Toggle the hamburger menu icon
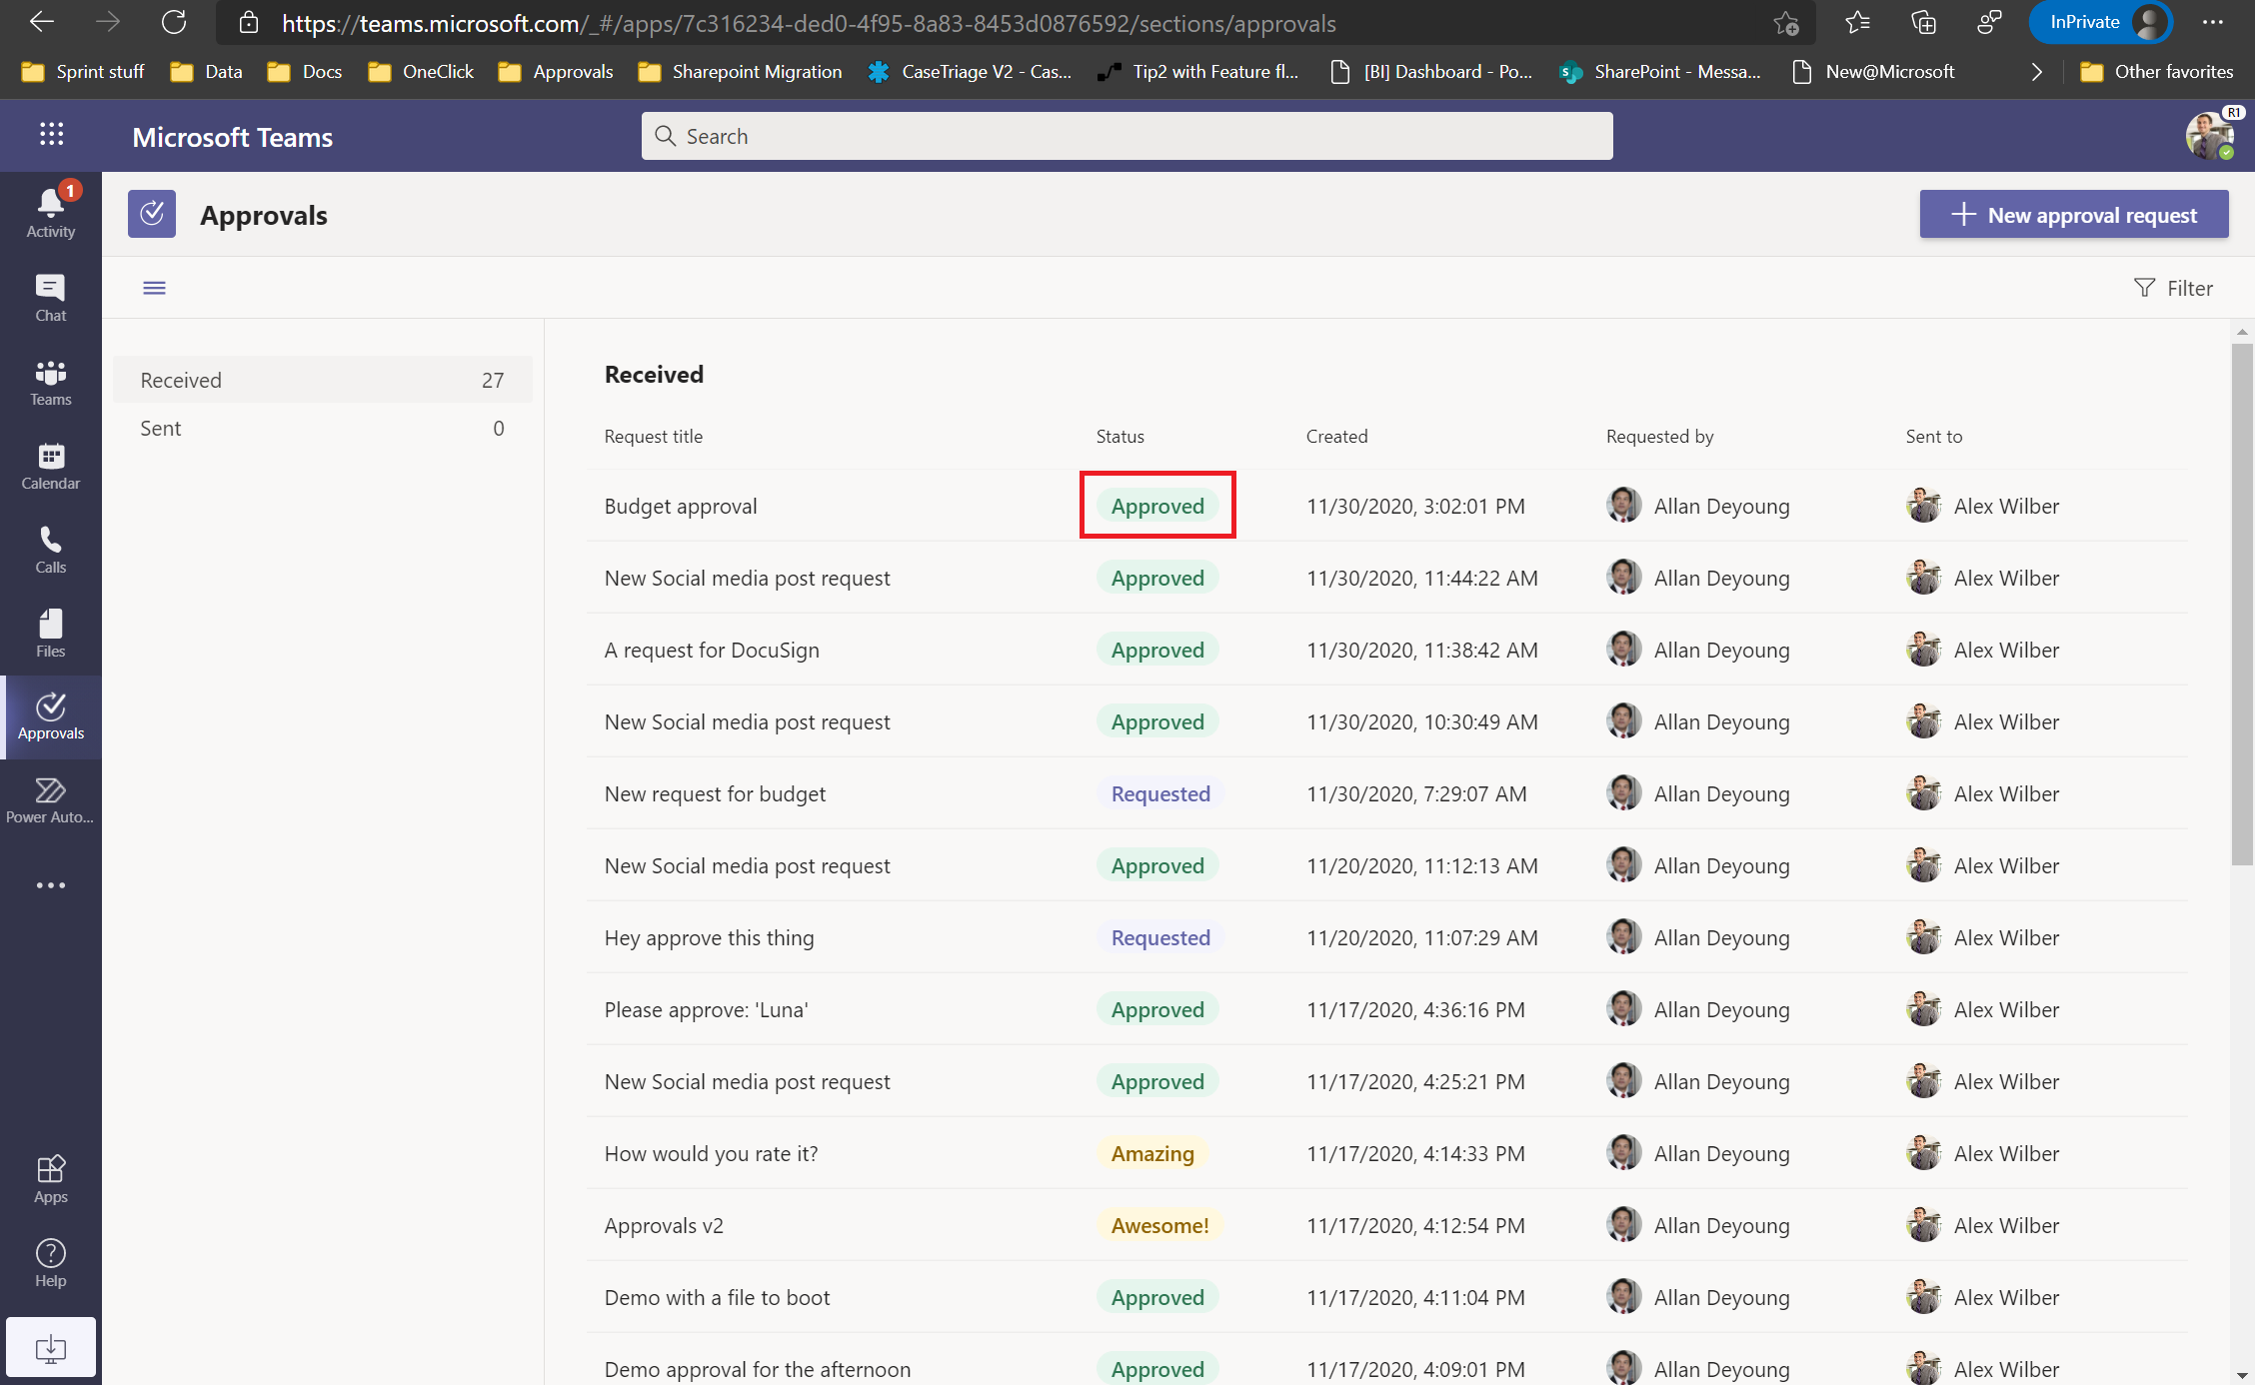 [x=155, y=285]
